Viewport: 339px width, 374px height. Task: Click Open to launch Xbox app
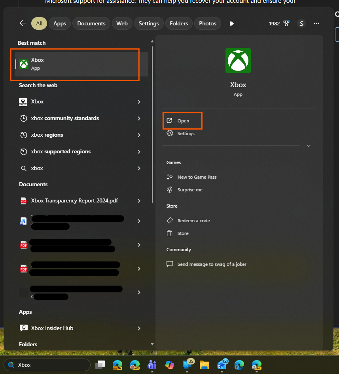click(183, 121)
